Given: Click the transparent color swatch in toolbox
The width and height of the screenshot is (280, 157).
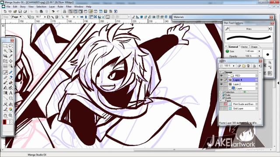Looking at the screenshot, I should pyautogui.click(x=11, y=122).
